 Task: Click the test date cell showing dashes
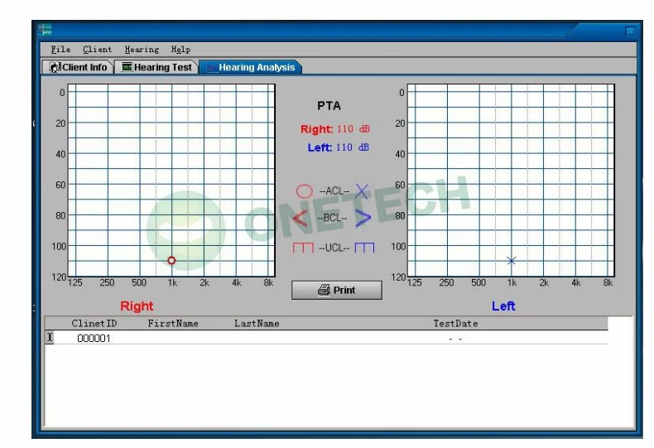tap(455, 340)
